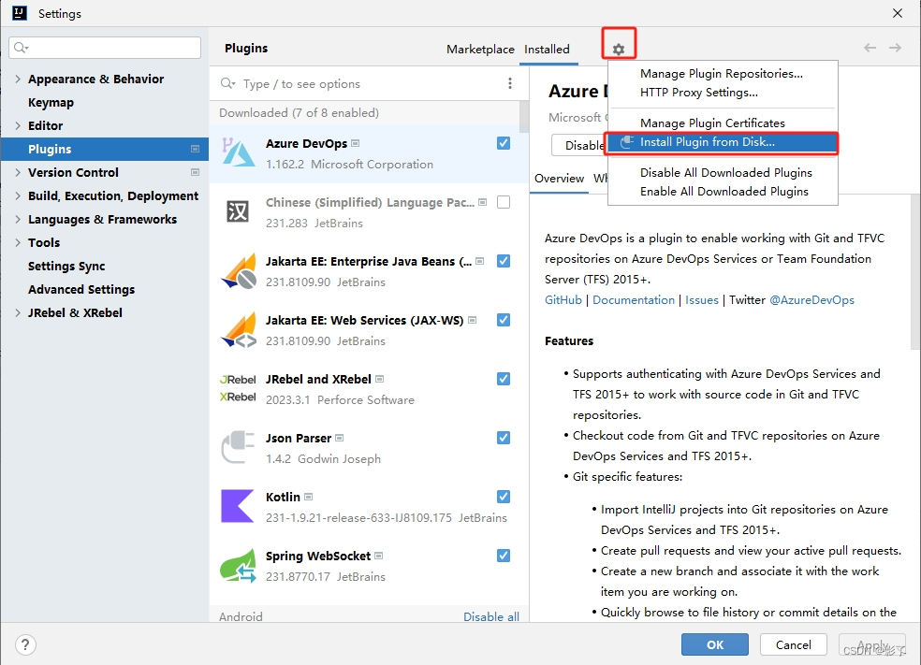Click the Cancel button
The width and height of the screenshot is (921, 665).
(x=794, y=644)
